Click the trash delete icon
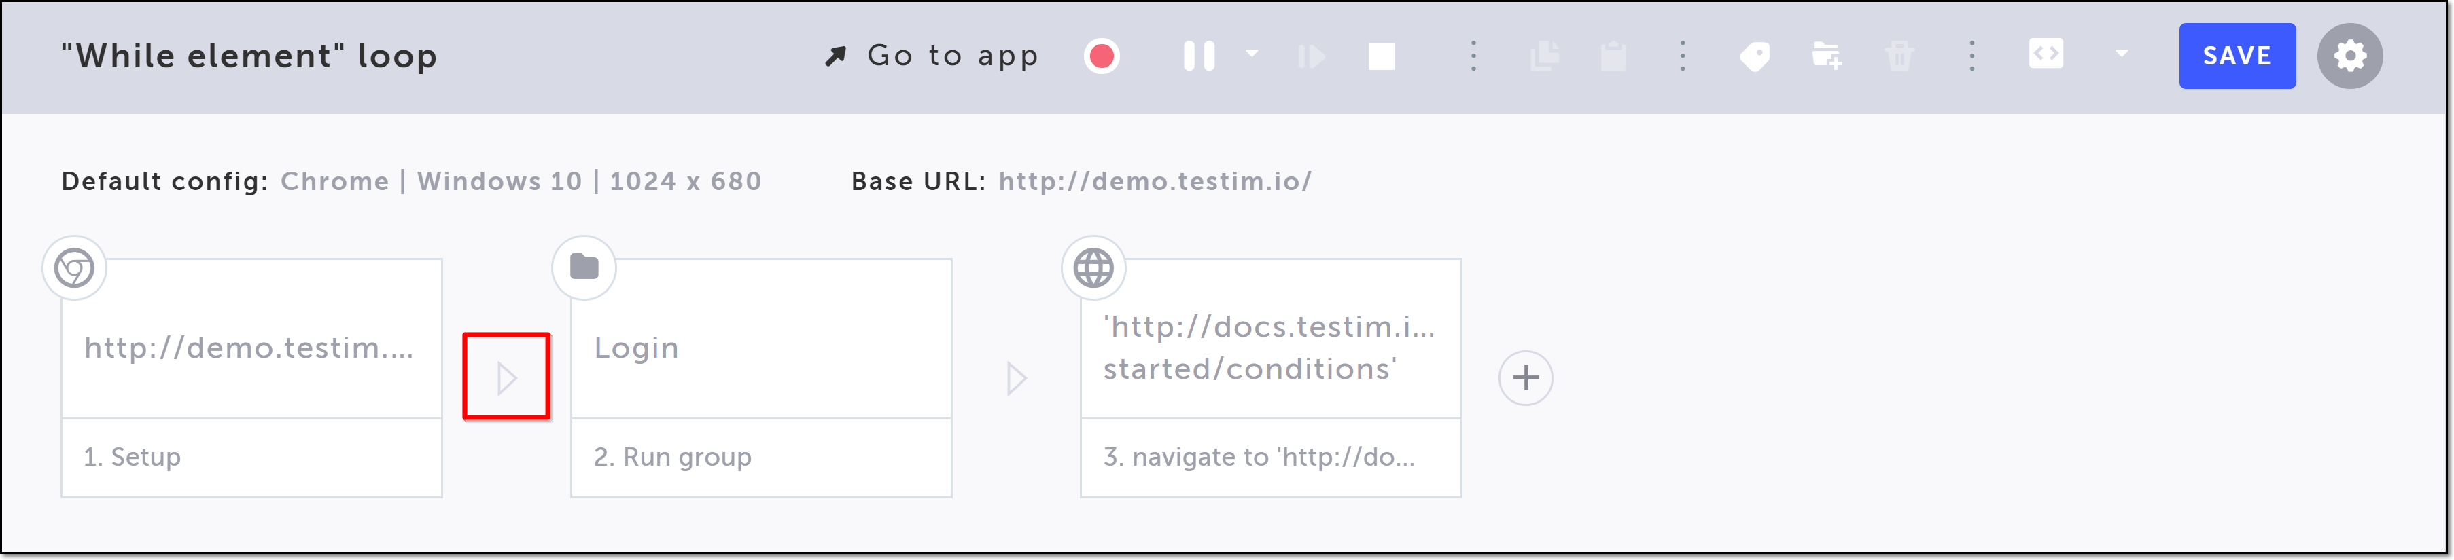 coord(1899,56)
